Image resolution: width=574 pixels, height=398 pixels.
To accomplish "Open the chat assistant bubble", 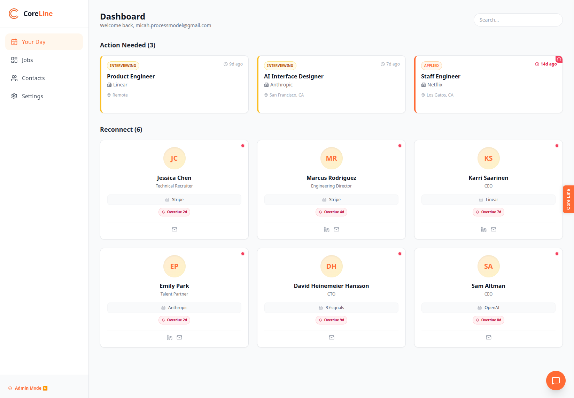I will (556, 381).
